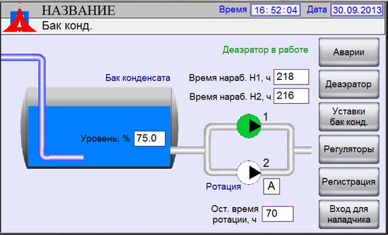The width and height of the screenshot is (388, 235).
Task: Open Уставки бак конд. settings
Action: 349,117
